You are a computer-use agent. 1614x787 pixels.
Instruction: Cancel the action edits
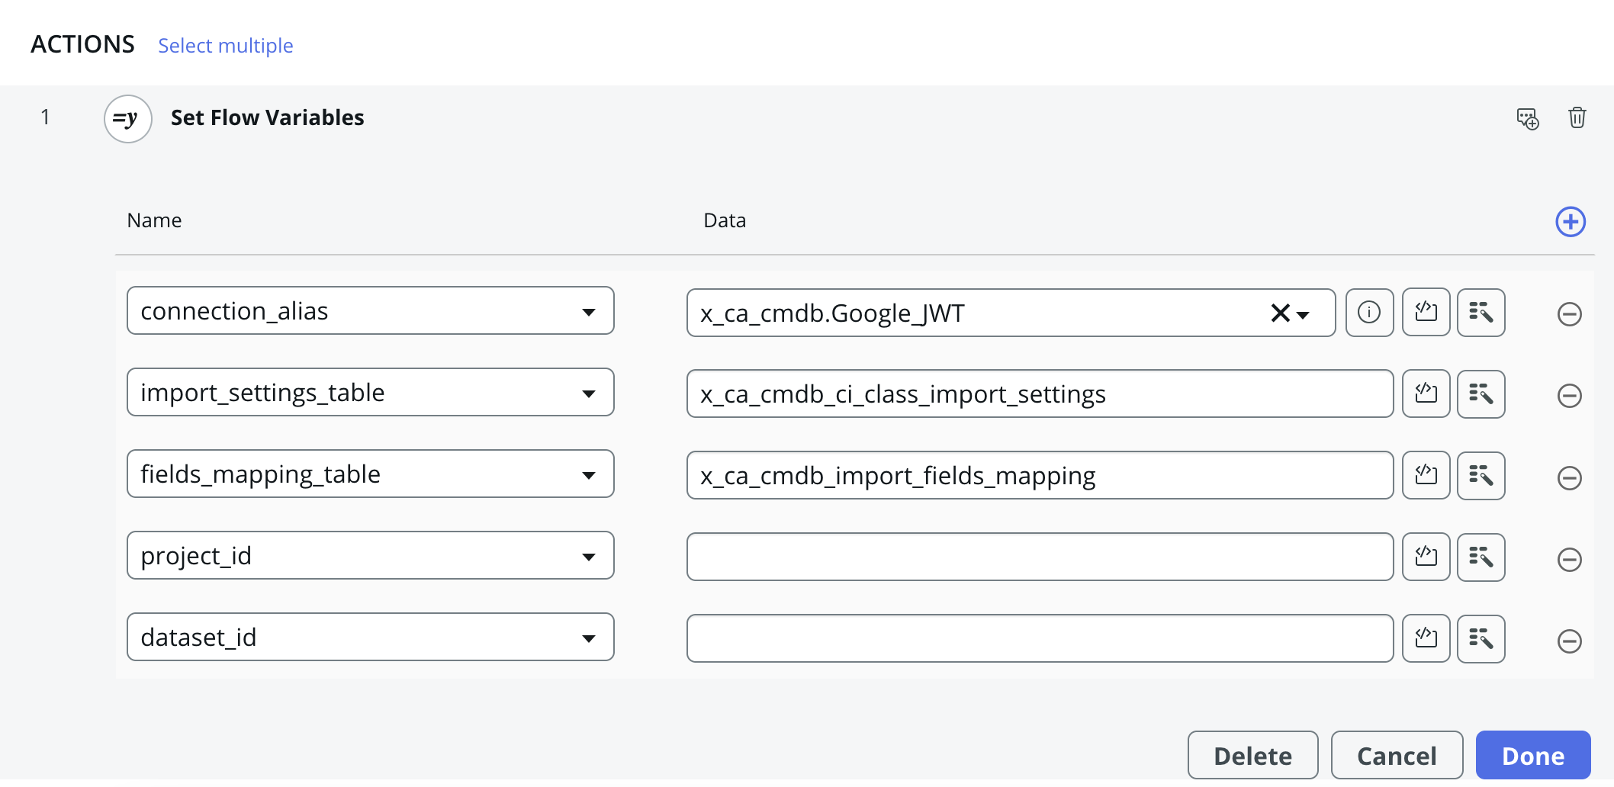[x=1396, y=755]
